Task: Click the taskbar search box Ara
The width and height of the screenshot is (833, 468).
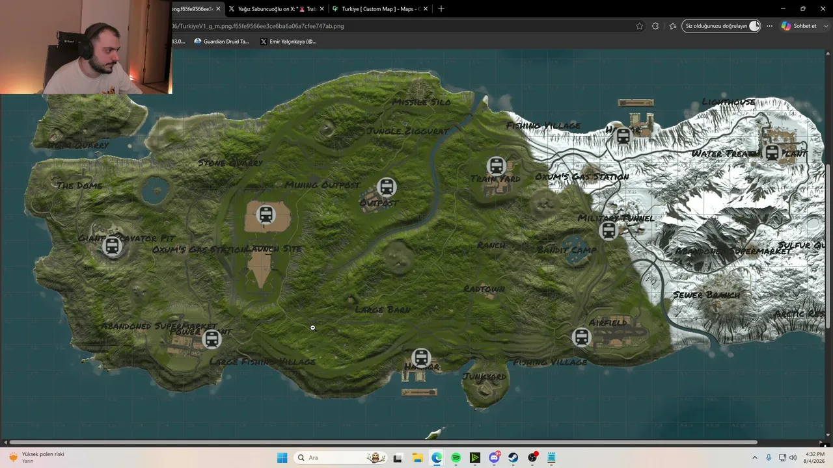Action: tap(340, 458)
